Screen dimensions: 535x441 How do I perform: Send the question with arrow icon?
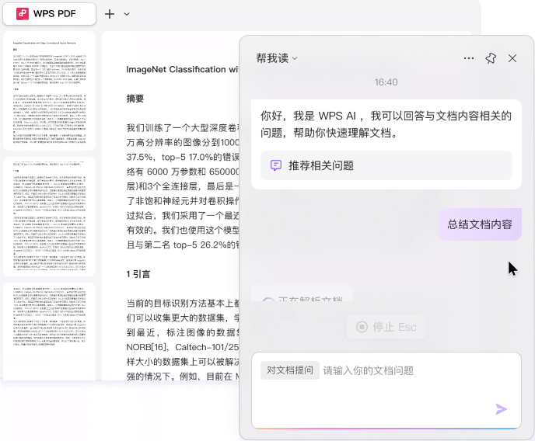[x=501, y=409]
